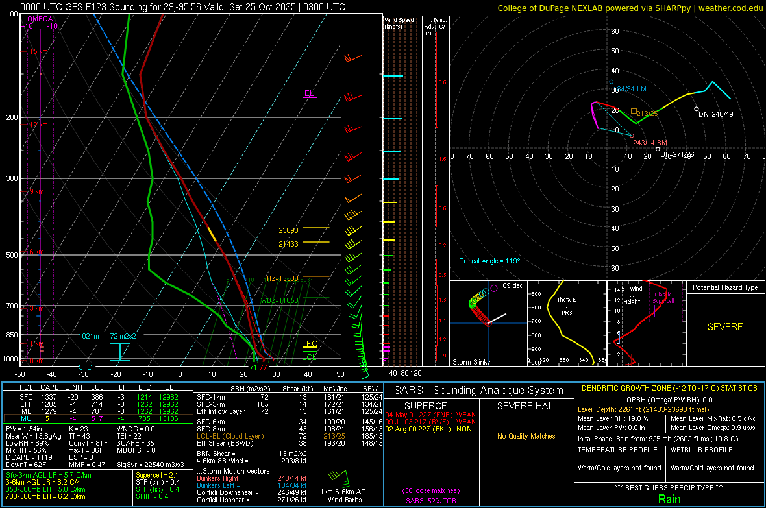
Task: Select the highlighted MU parcel row
Action: point(98,418)
